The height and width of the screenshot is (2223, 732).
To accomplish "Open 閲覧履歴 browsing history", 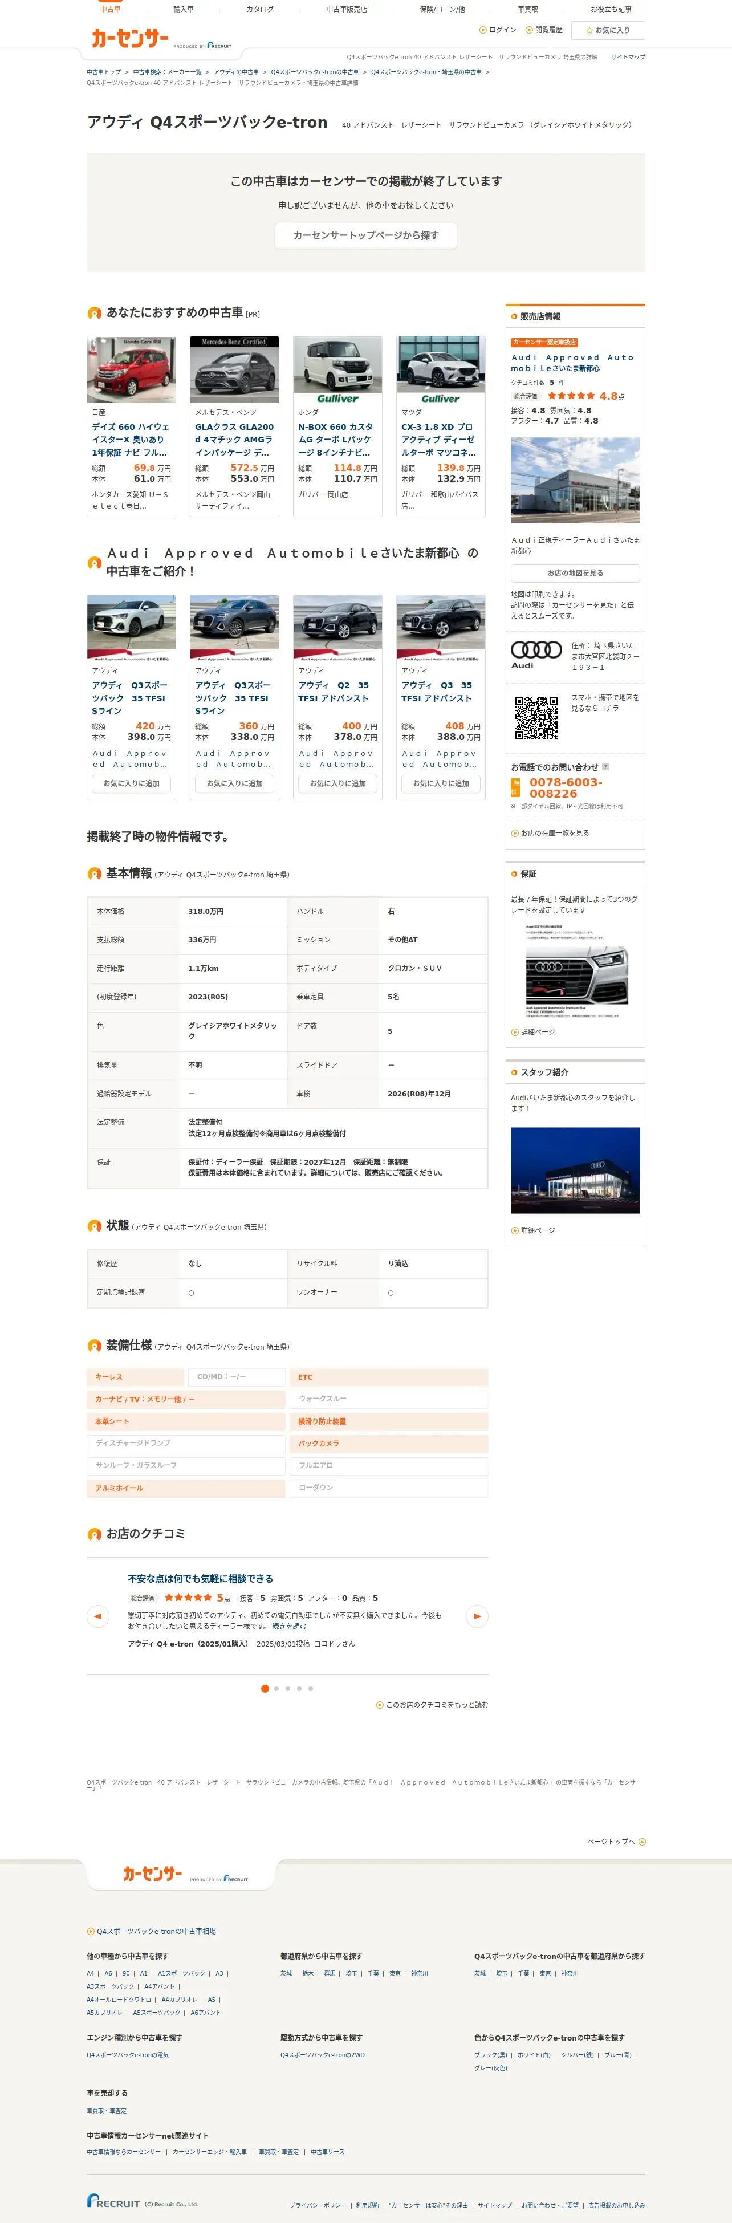I will 544,30.
